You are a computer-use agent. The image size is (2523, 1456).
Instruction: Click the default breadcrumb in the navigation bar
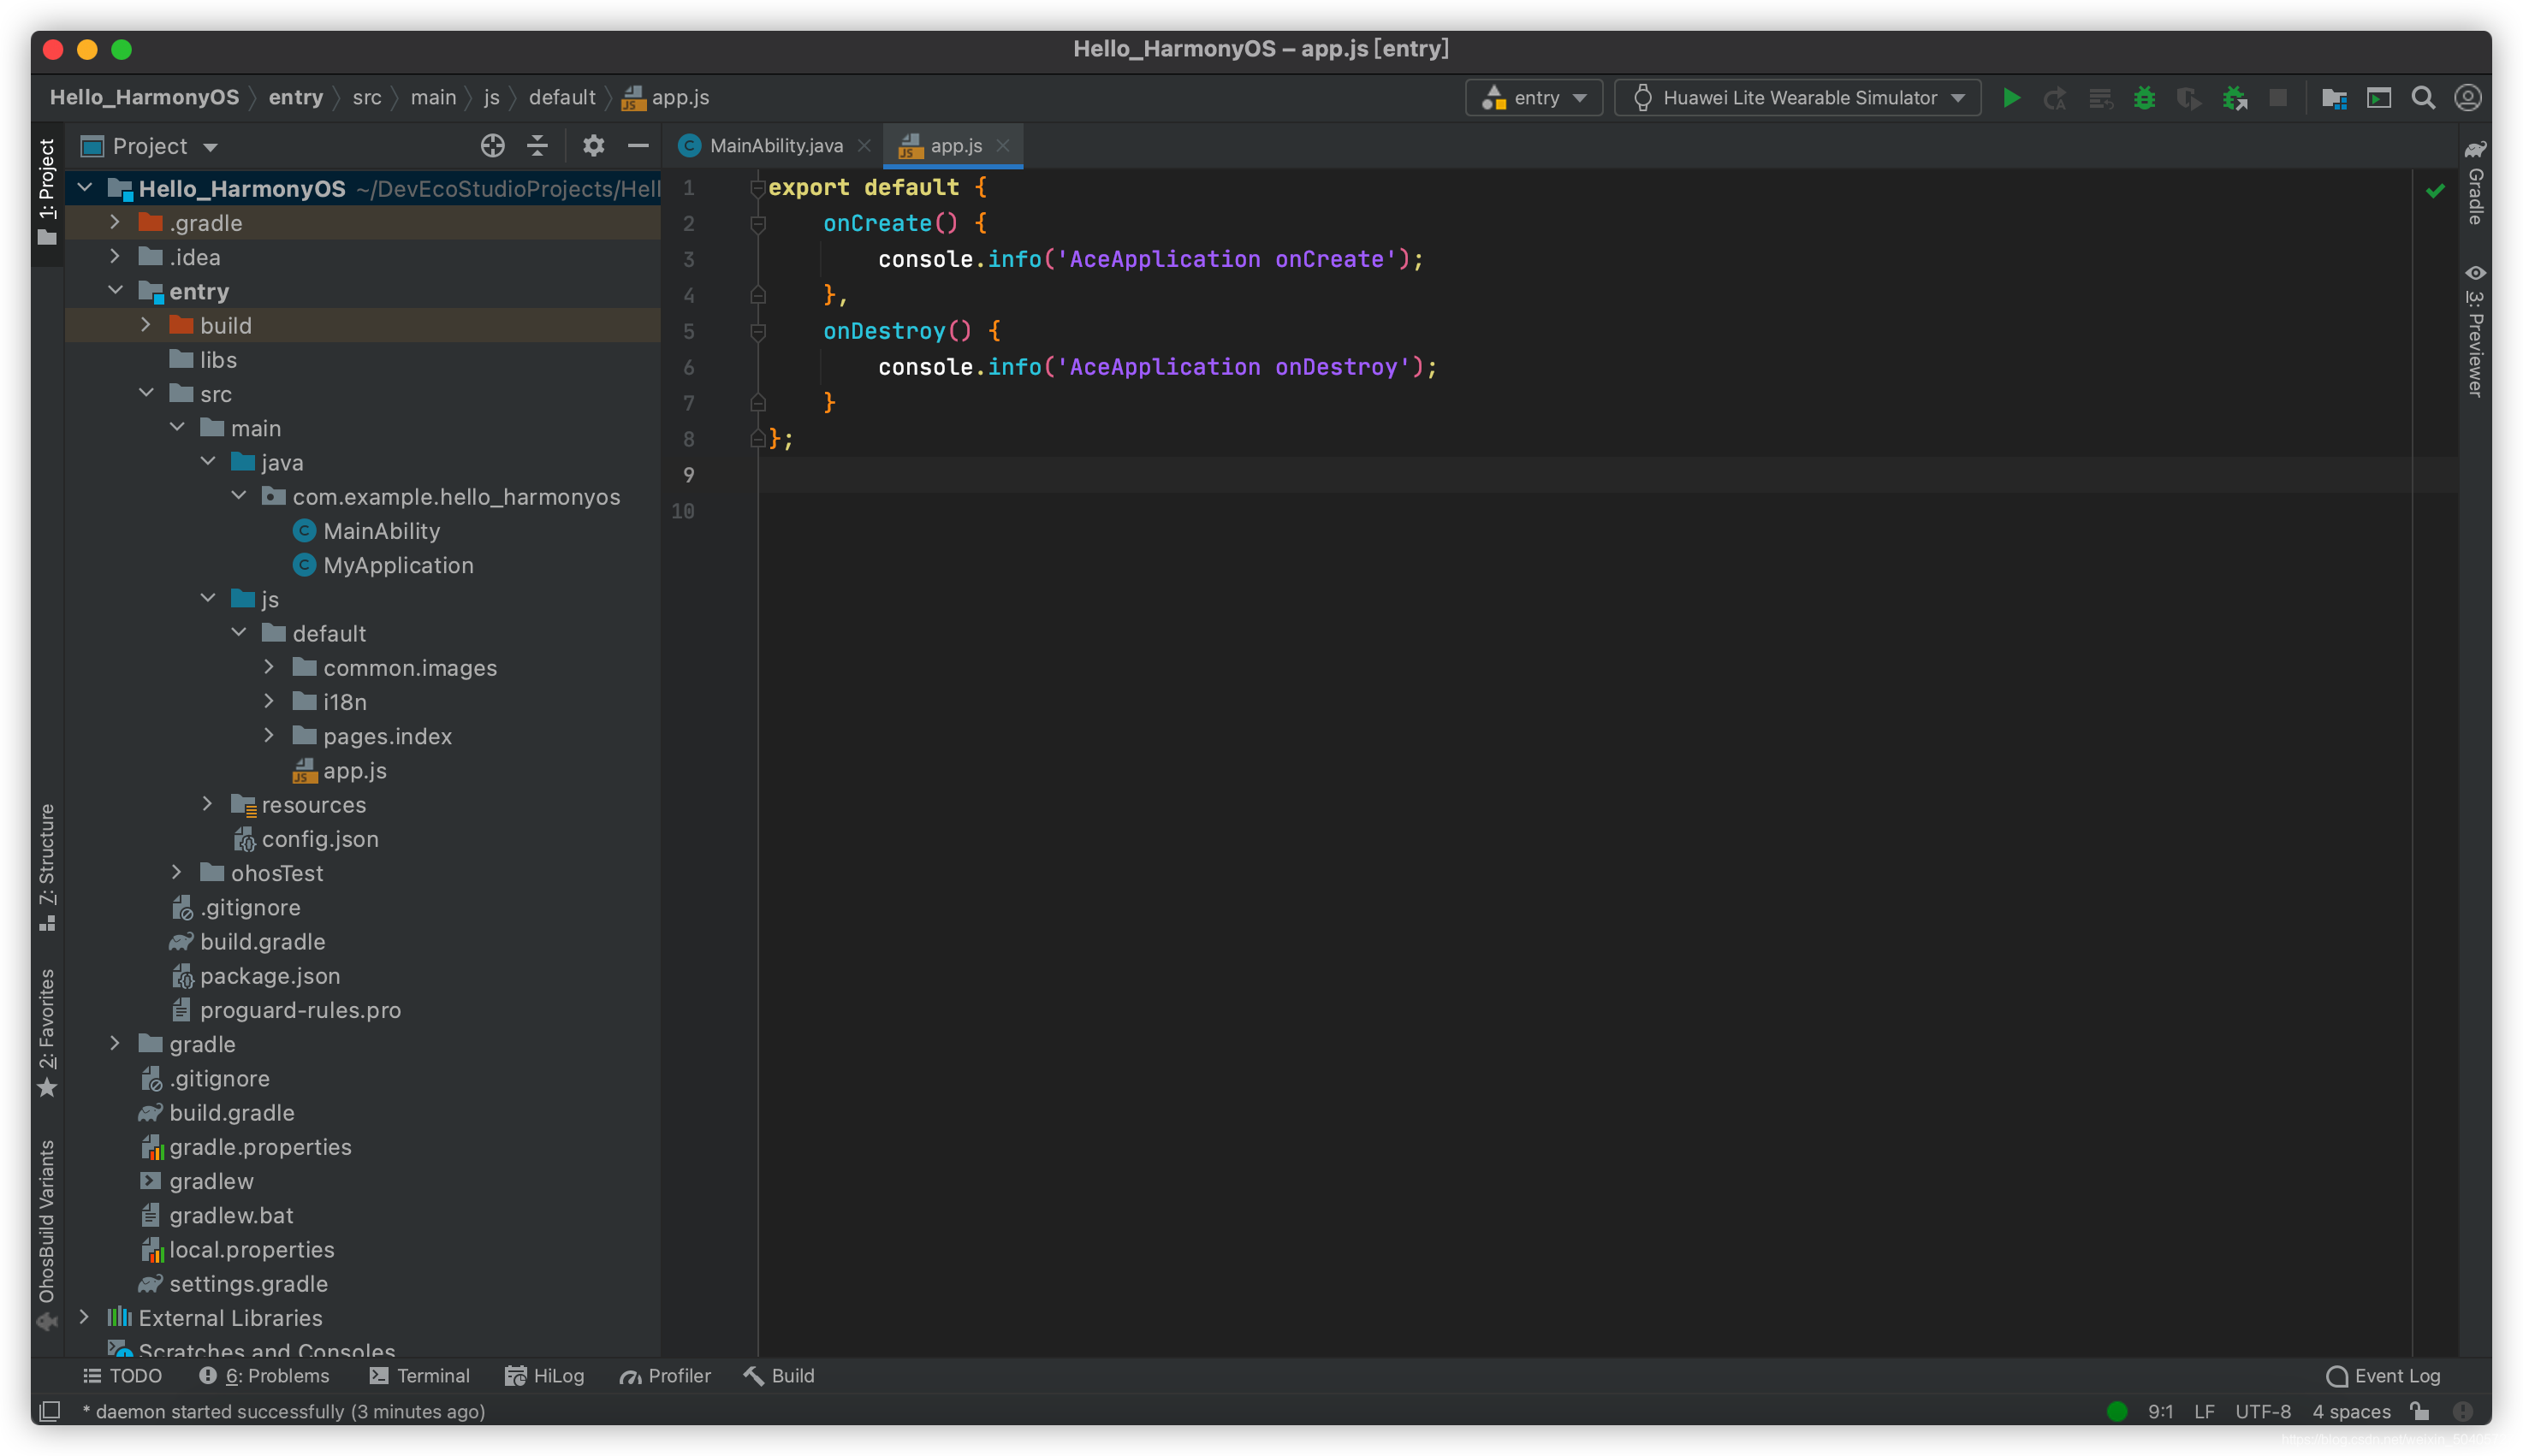(562, 98)
